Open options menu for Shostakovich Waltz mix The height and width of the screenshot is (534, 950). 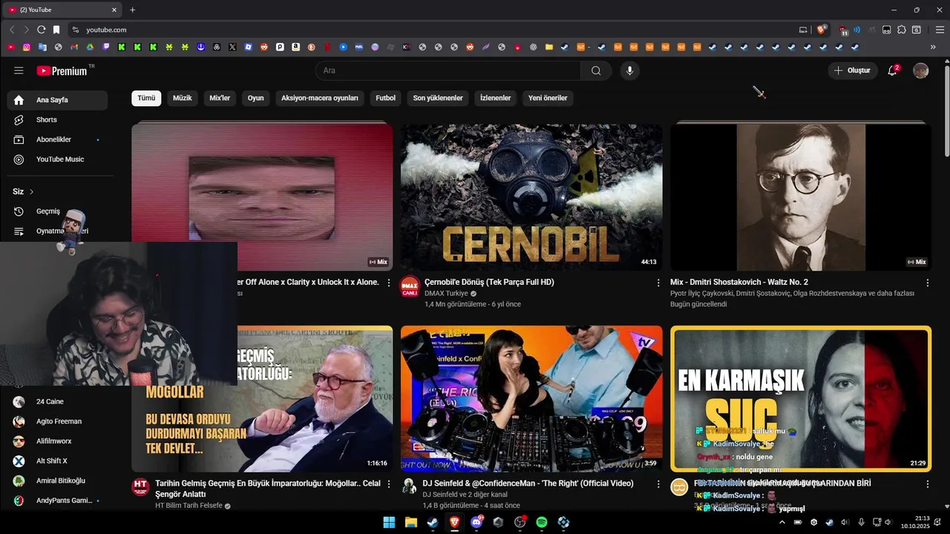928,283
